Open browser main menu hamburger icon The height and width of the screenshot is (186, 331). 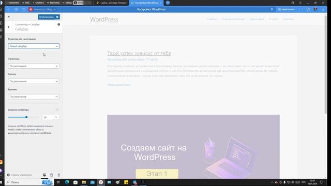(x=300, y=3)
